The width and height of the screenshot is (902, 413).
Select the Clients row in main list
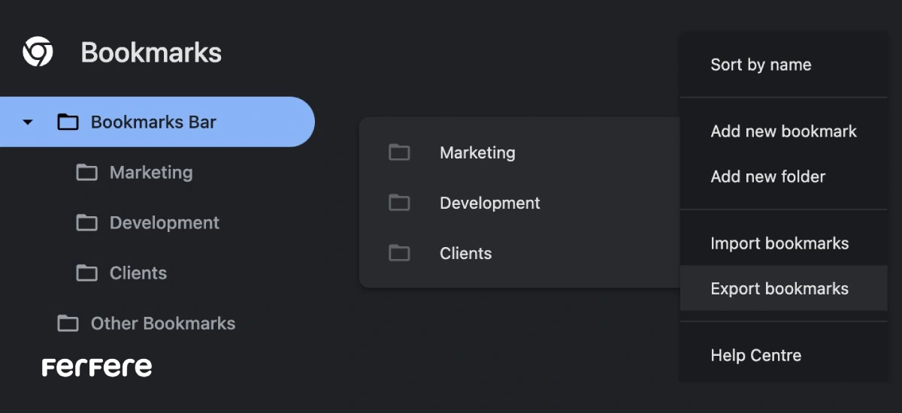click(x=466, y=253)
